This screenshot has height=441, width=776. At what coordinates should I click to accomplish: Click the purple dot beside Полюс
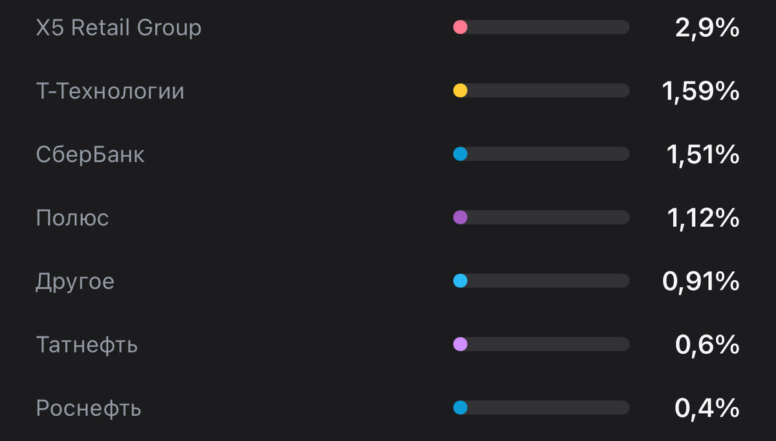coord(460,218)
